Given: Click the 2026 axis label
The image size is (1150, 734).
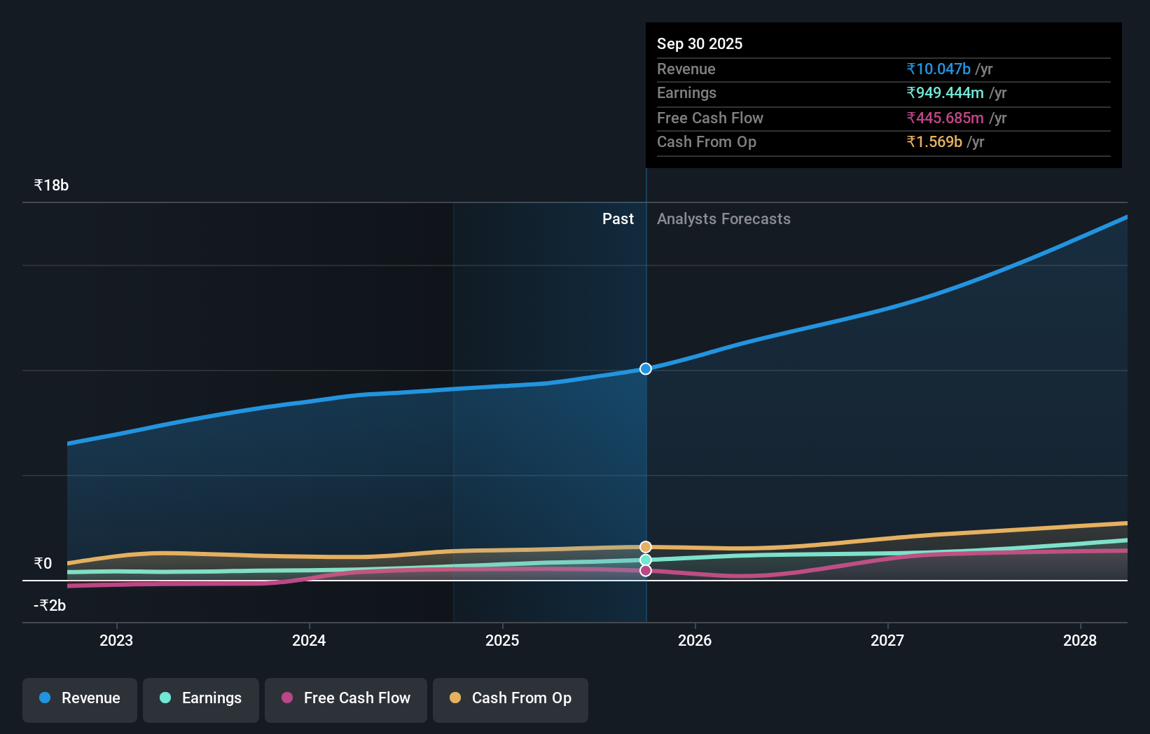Looking at the screenshot, I should [x=695, y=640].
